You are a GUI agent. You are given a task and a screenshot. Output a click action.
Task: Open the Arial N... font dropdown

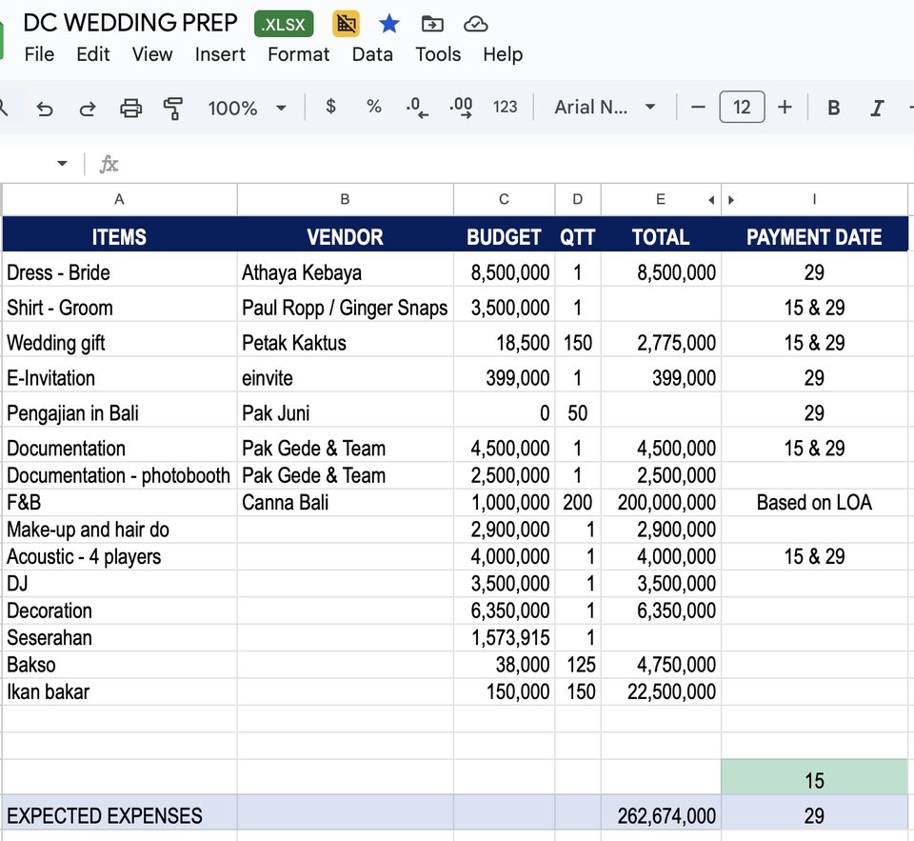point(605,108)
